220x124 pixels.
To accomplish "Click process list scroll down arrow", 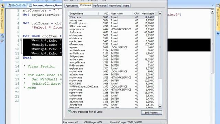I will pyautogui.click(x=160, y=106).
